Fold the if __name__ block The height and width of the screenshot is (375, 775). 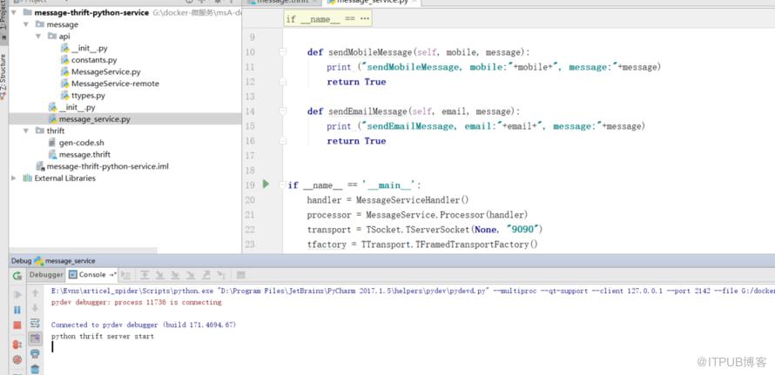(283, 185)
